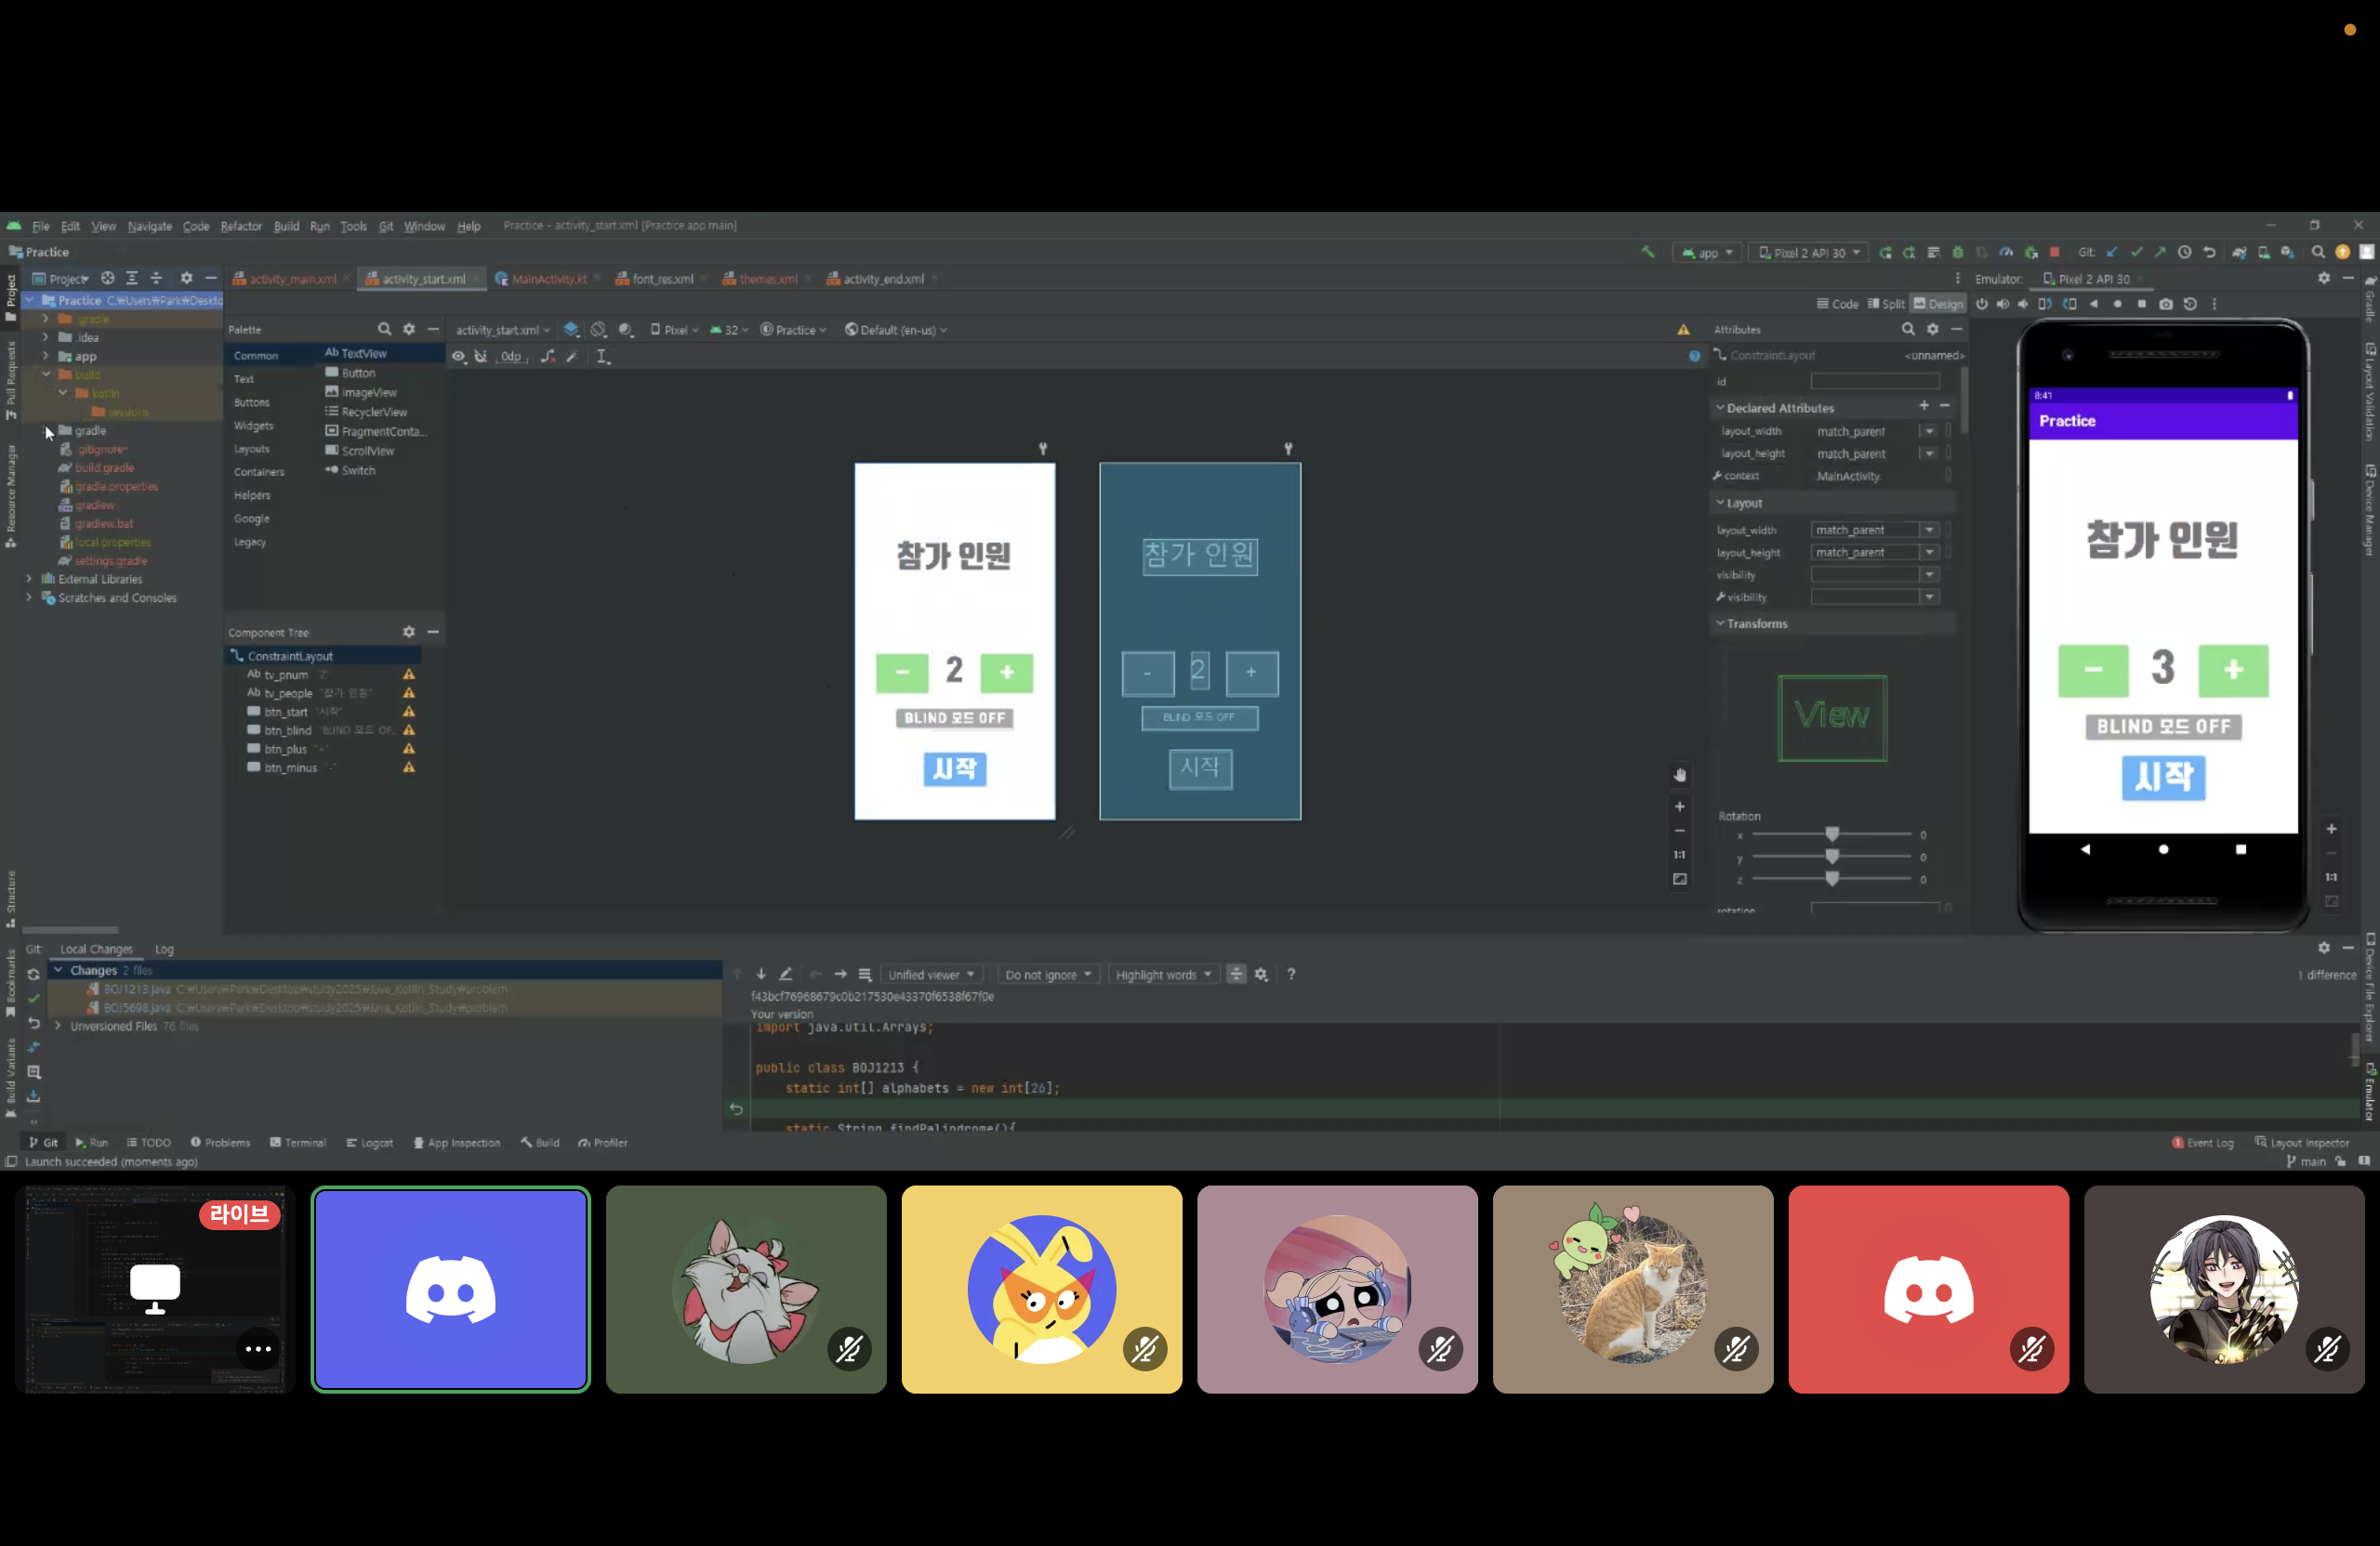The height and width of the screenshot is (1546, 2380).
Task: Switch to the MainActivity.kt editor tab
Action: tap(548, 279)
